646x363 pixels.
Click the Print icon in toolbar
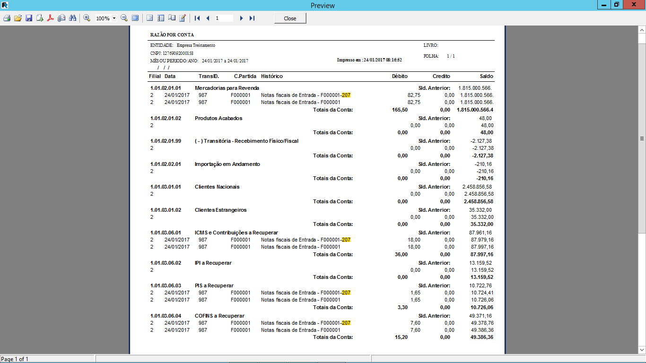[x=7, y=18]
